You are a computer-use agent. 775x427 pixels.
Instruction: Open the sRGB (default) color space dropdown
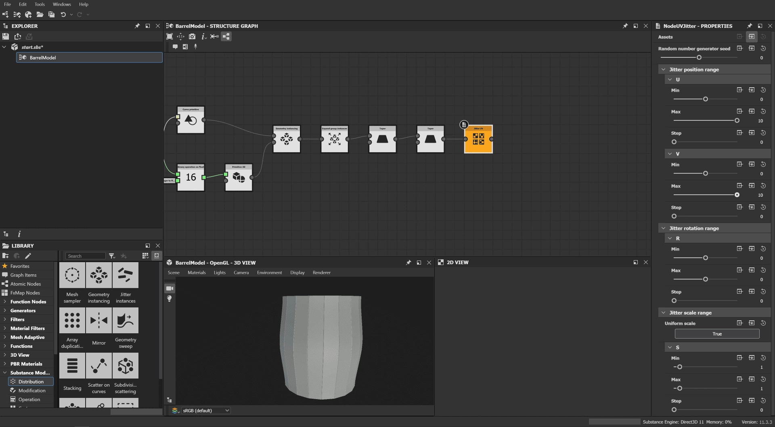tap(205, 410)
